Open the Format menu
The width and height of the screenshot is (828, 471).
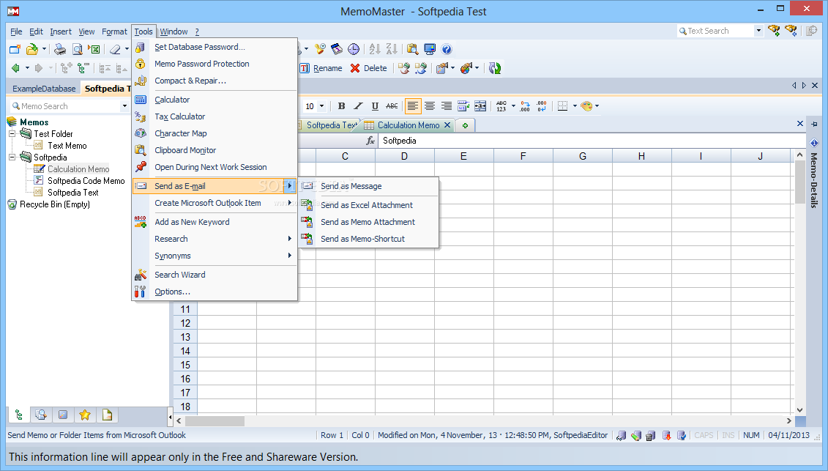click(x=115, y=31)
